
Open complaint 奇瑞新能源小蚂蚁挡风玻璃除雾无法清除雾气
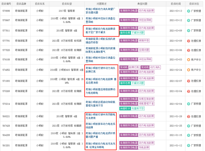point(100,50)
